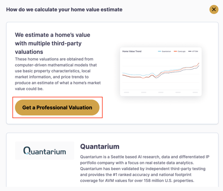Select the orange CoreLogic legend marker
The image size is (223, 191).
tap(175, 51)
